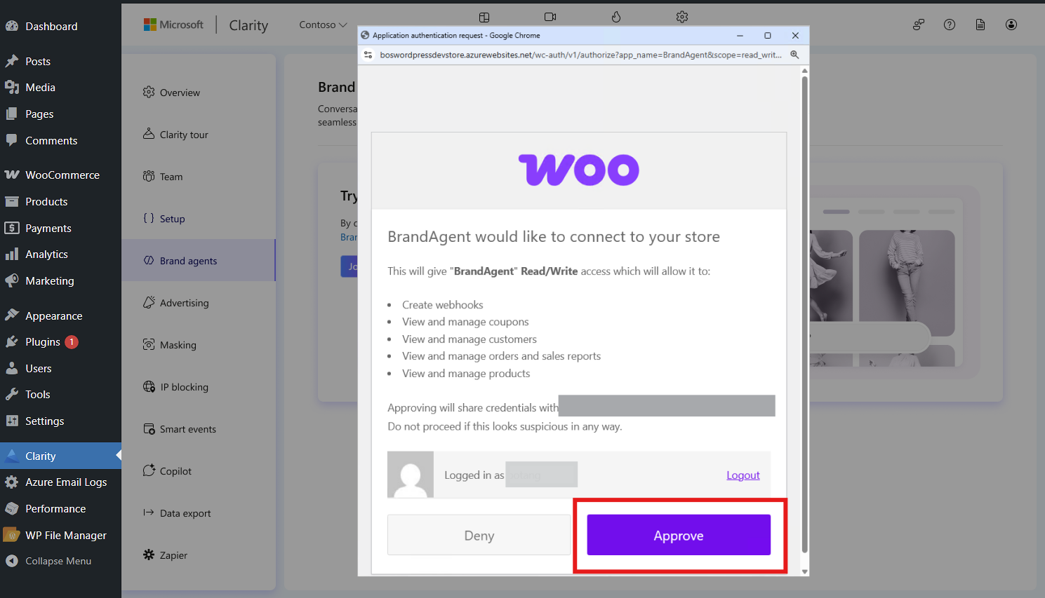Deny the BrandAgent connection request
This screenshot has height=598, width=1045.
[479, 535]
